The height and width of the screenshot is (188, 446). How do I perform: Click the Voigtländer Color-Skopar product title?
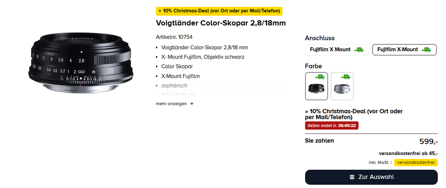[x=221, y=23]
